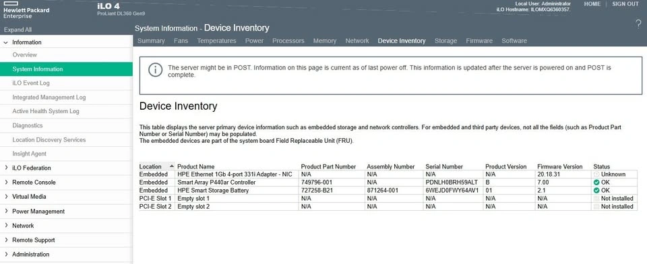
Task: Sort by Firmware Version column header
Action: [x=560, y=166]
